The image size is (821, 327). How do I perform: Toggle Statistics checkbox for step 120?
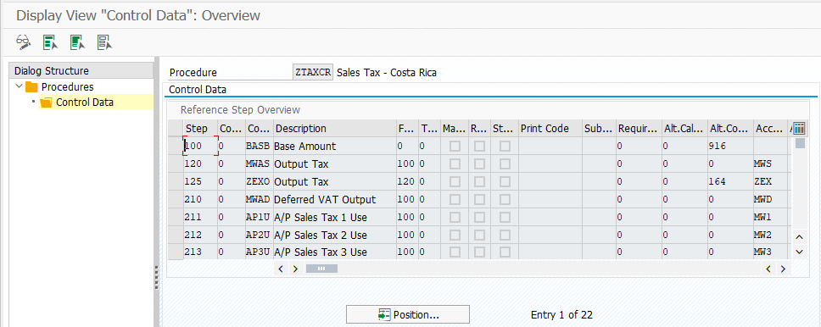tap(505, 164)
